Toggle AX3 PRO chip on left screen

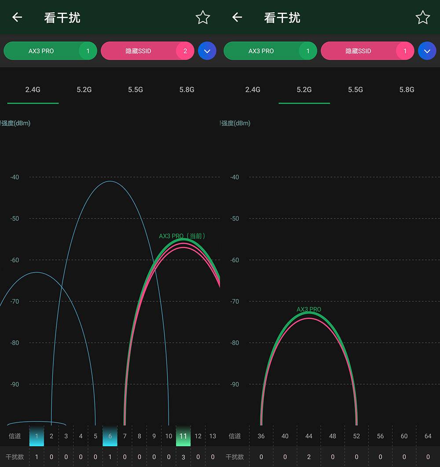(50, 51)
